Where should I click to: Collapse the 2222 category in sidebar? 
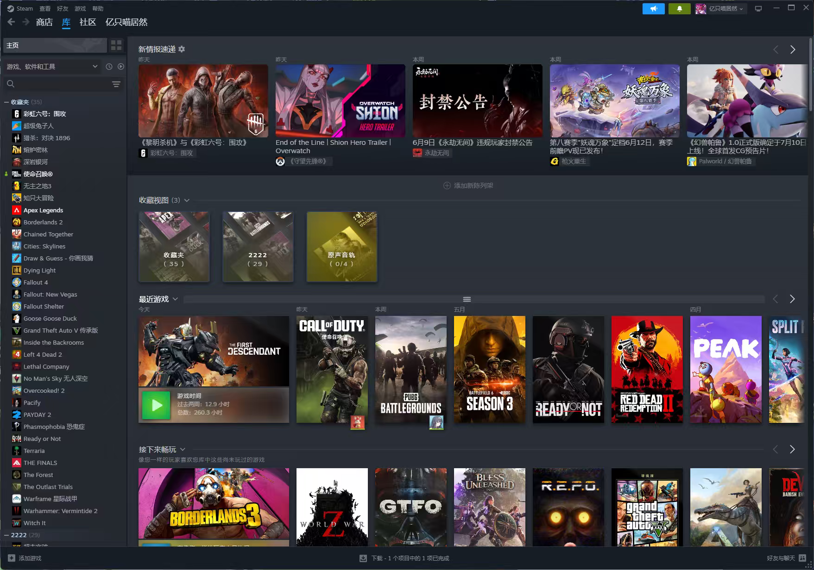[x=6, y=535]
